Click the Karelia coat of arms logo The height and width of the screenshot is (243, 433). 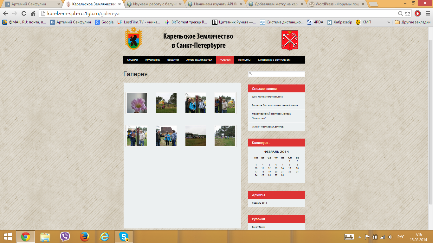pos(133,39)
